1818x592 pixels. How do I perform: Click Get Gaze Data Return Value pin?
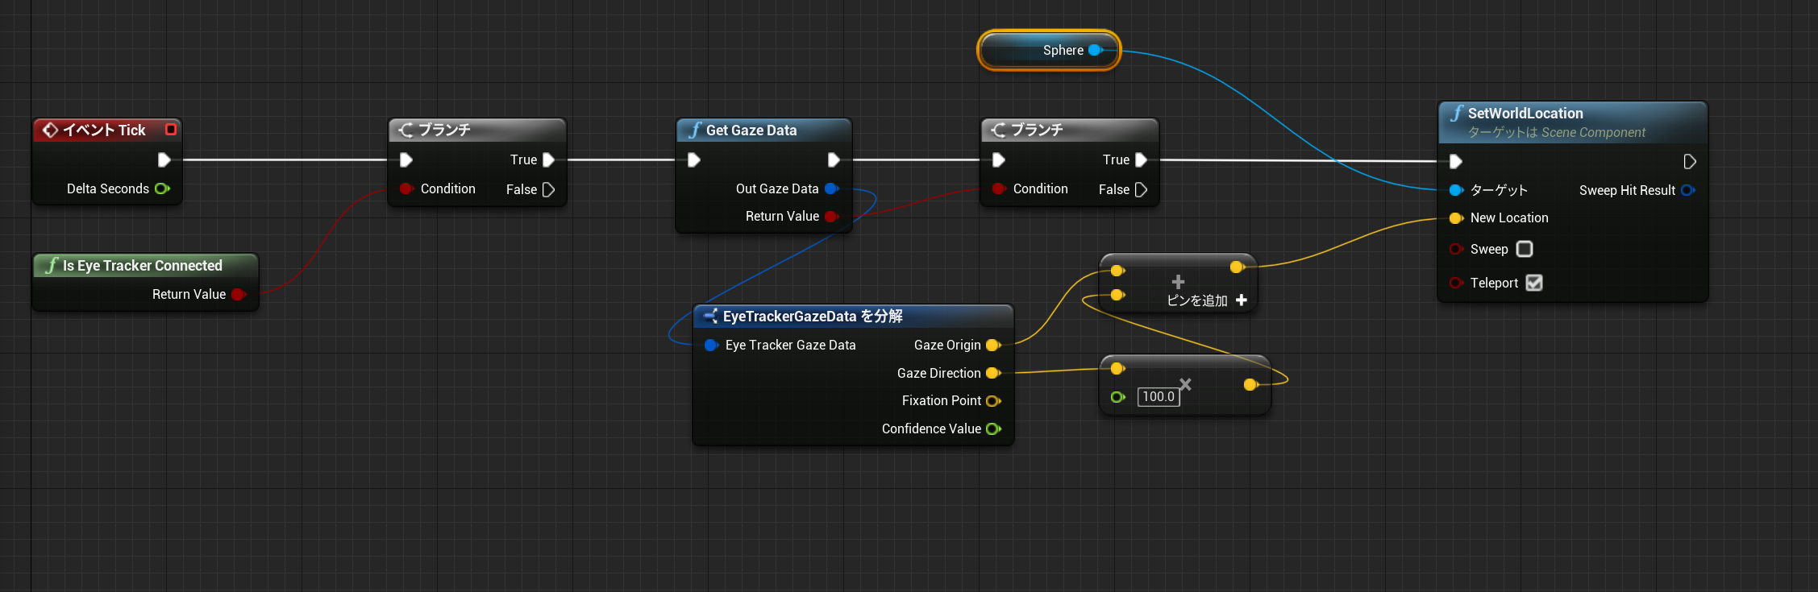click(832, 216)
